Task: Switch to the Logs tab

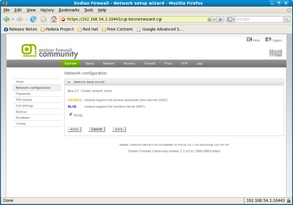Action: click(x=199, y=64)
